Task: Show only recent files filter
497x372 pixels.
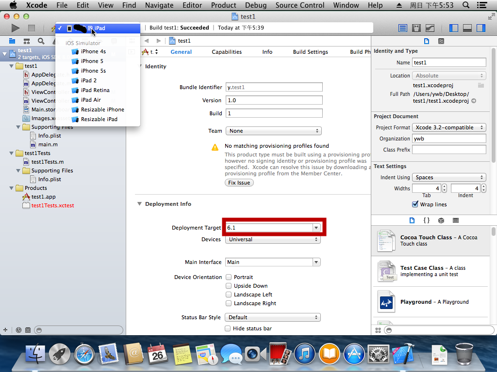Action: pyautogui.click(x=19, y=330)
